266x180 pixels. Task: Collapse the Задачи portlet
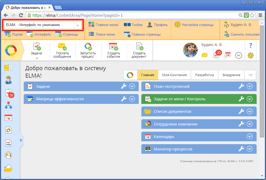click(x=132, y=86)
